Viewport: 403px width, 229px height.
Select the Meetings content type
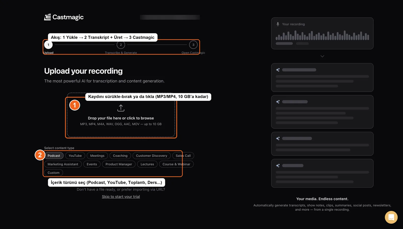click(97, 156)
